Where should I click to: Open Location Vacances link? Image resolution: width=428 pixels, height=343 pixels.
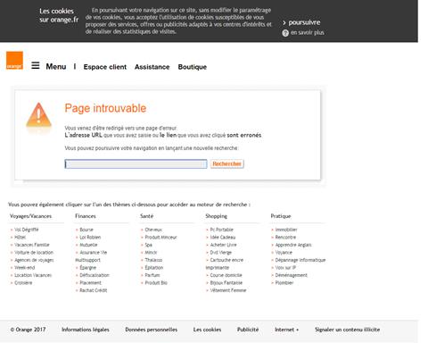33,275
